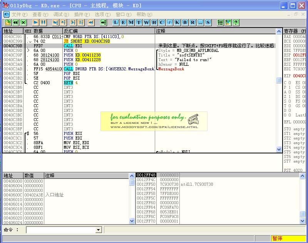
Task: Click the Z flag value in registers
Action: (290, 97)
